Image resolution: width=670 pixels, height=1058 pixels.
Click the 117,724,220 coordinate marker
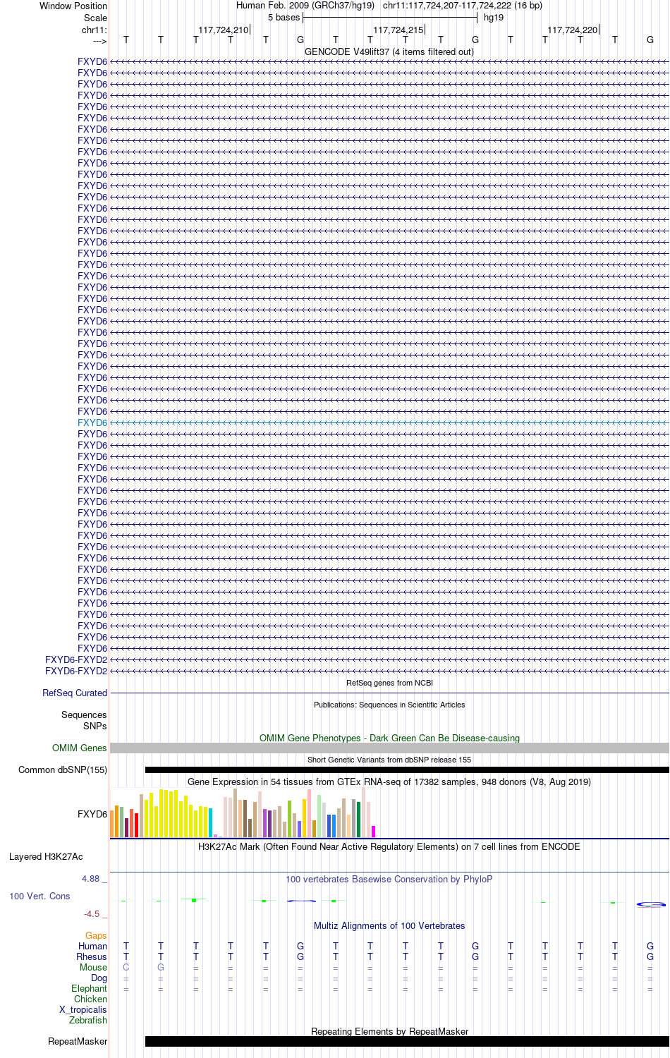click(573, 30)
